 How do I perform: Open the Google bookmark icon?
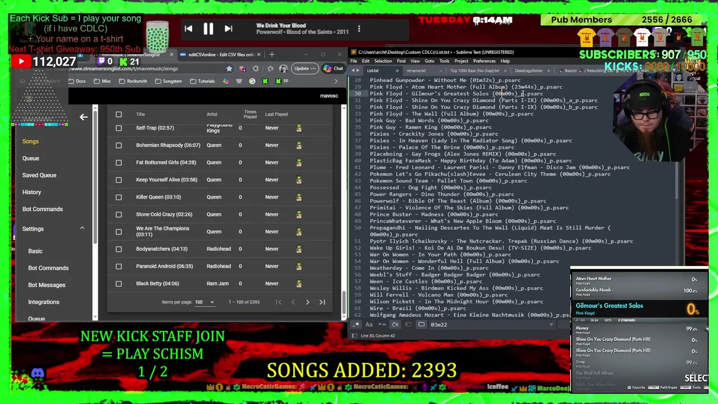tap(252, 81)
